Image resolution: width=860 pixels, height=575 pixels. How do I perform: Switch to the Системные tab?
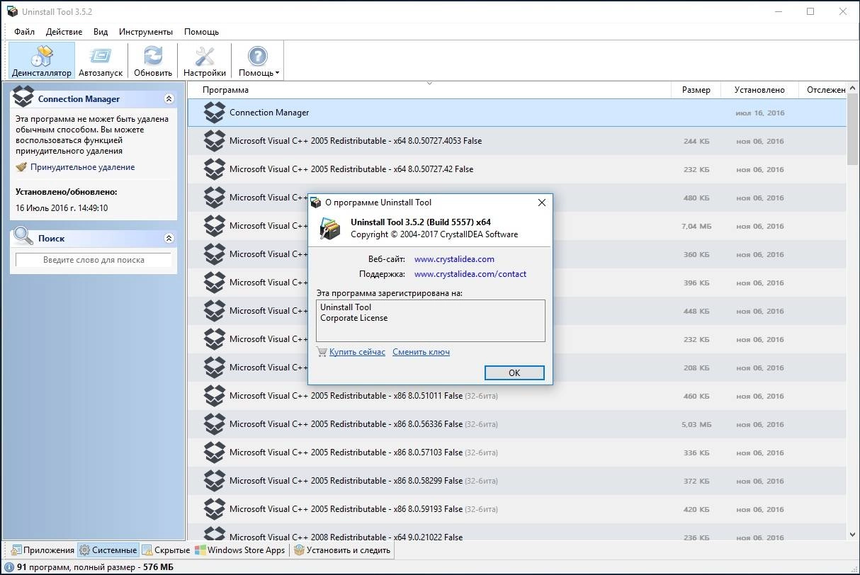pyautogui.click(x=108, y=550)
